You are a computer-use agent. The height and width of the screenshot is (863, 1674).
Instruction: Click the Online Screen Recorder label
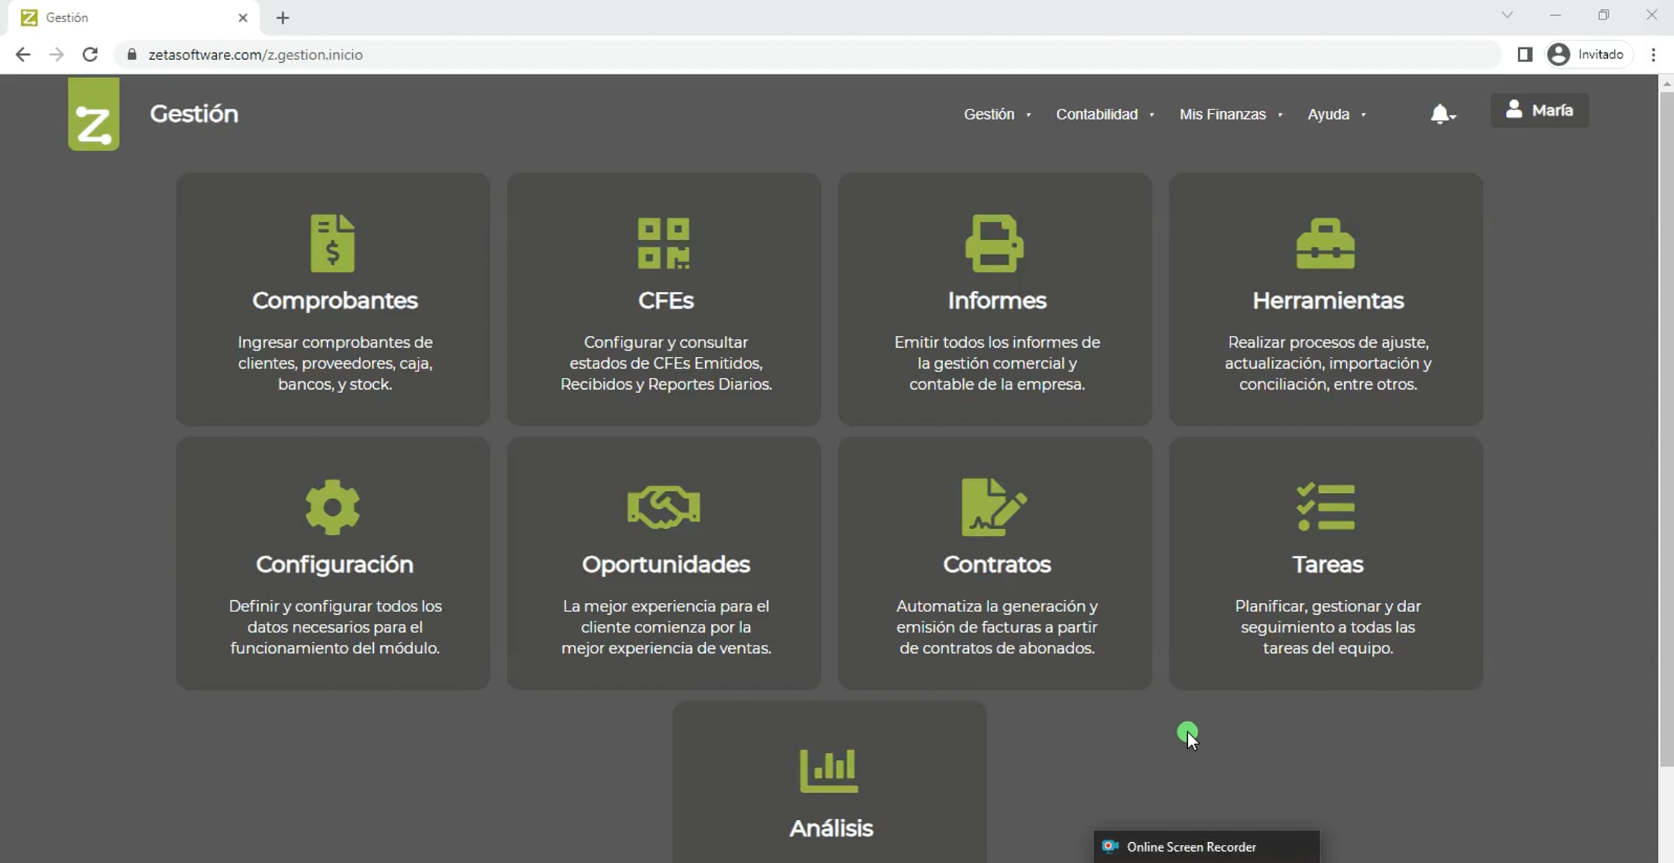1191,847
